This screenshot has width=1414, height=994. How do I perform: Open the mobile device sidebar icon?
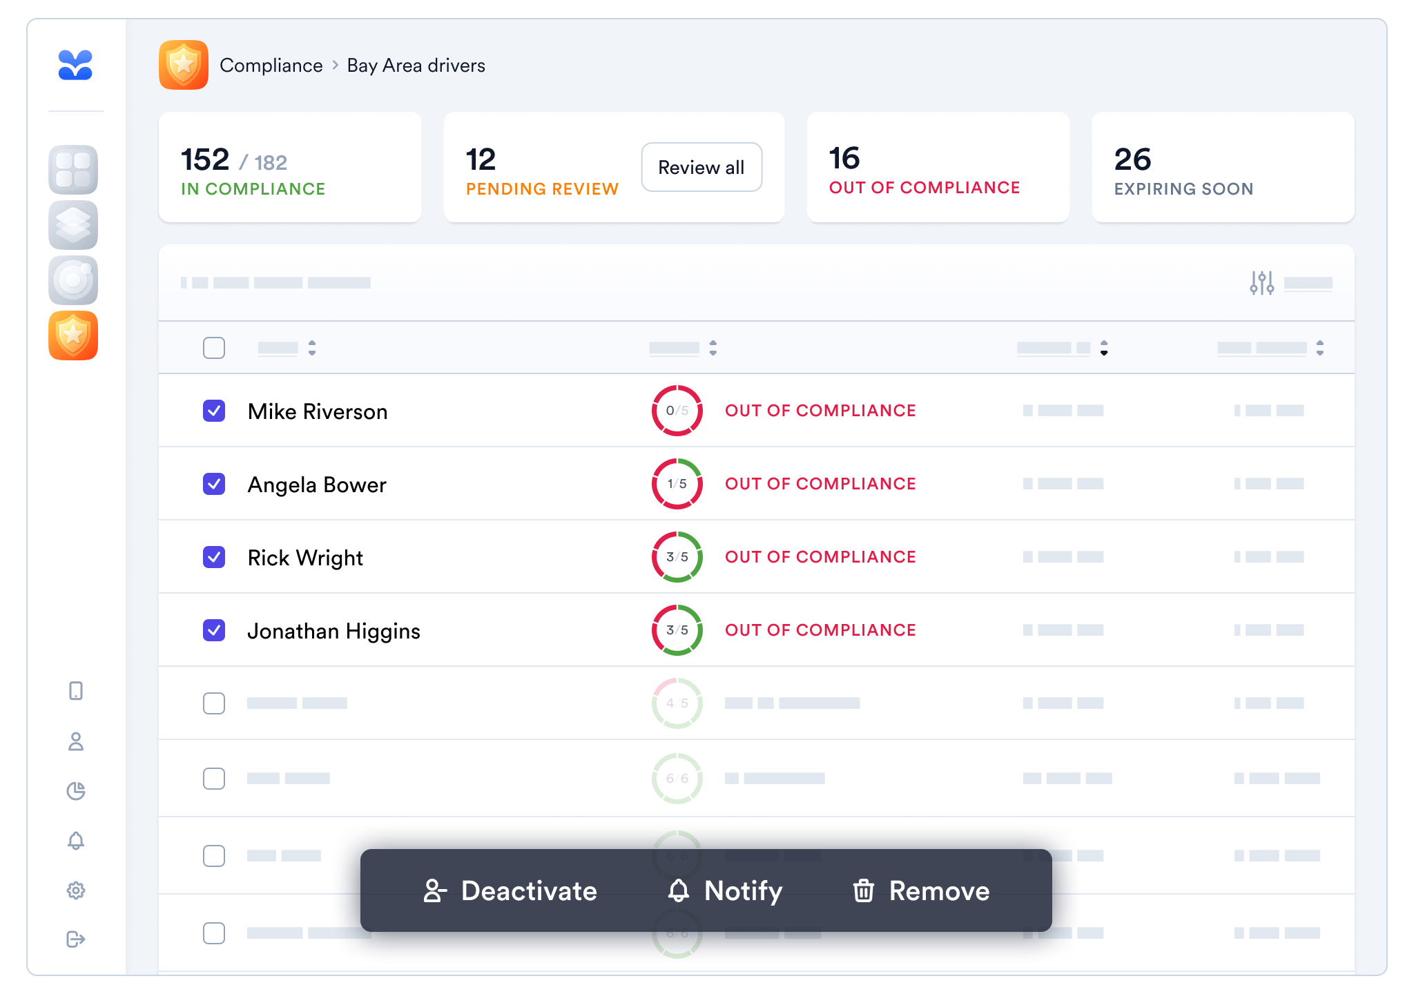tap(76, 691)
